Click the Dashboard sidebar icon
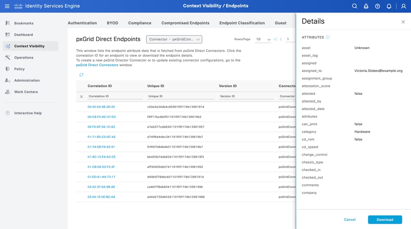The image size is (411, 229). coord(7,34)
